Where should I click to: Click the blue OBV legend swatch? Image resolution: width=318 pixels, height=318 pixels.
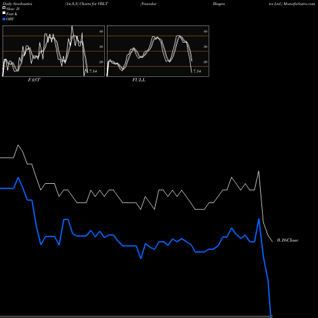click(4, 19)
